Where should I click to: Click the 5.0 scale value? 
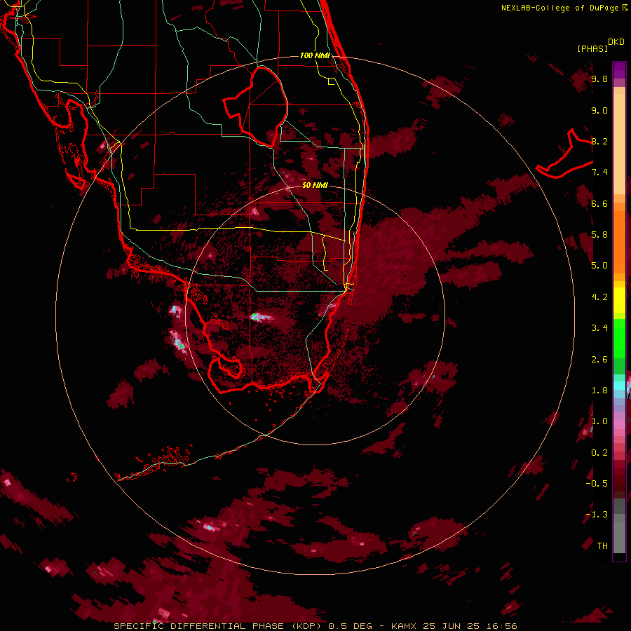599,266
